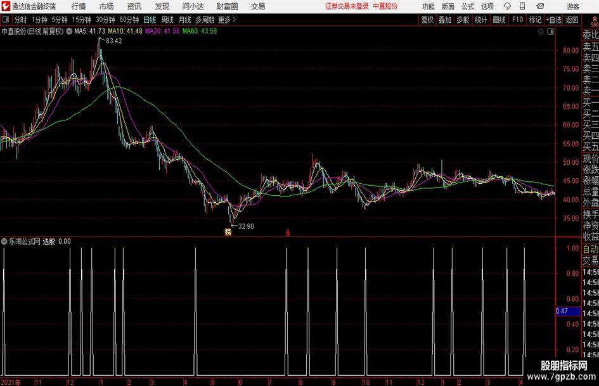Viewport: 599px width, 386px height.
Task: Switch to the 多周期 multi-period tab
Action: point(205,20)
